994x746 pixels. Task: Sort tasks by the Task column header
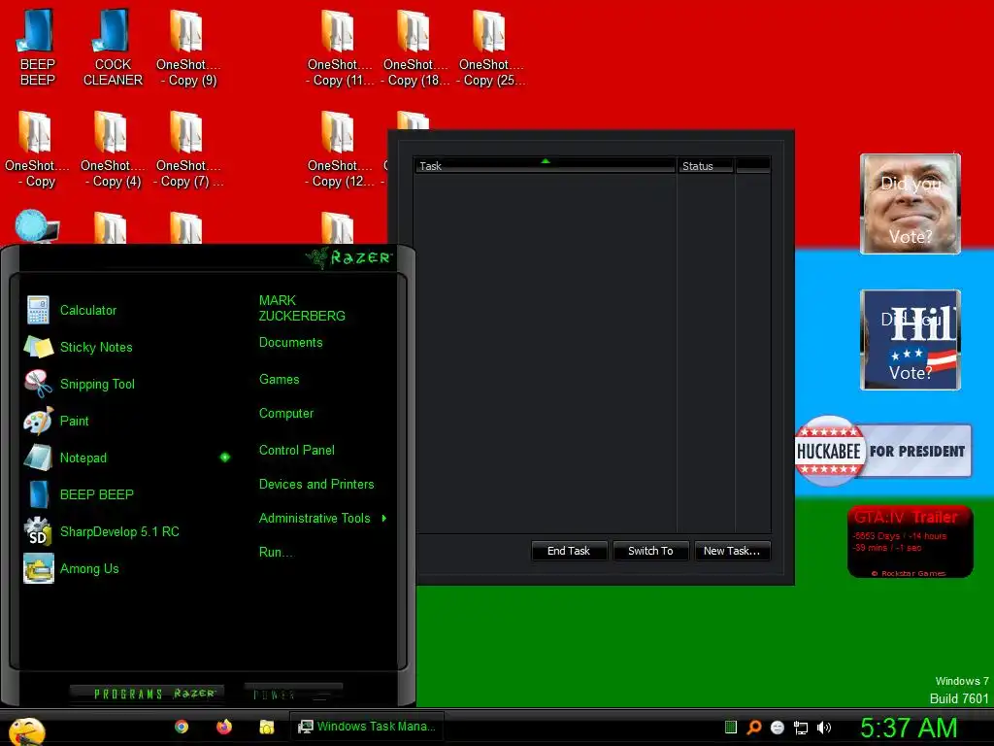tap(545, 165)
